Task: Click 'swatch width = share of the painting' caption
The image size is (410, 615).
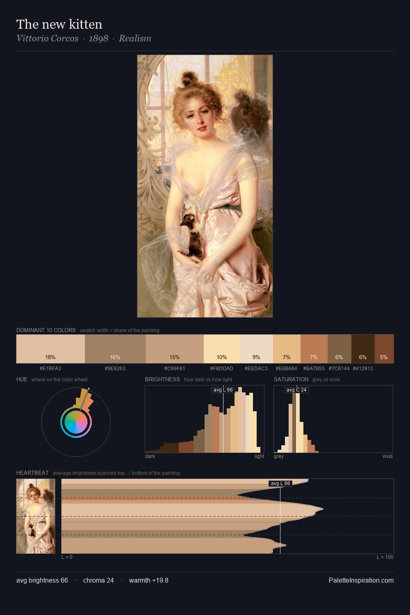Action: click(120, 330)
